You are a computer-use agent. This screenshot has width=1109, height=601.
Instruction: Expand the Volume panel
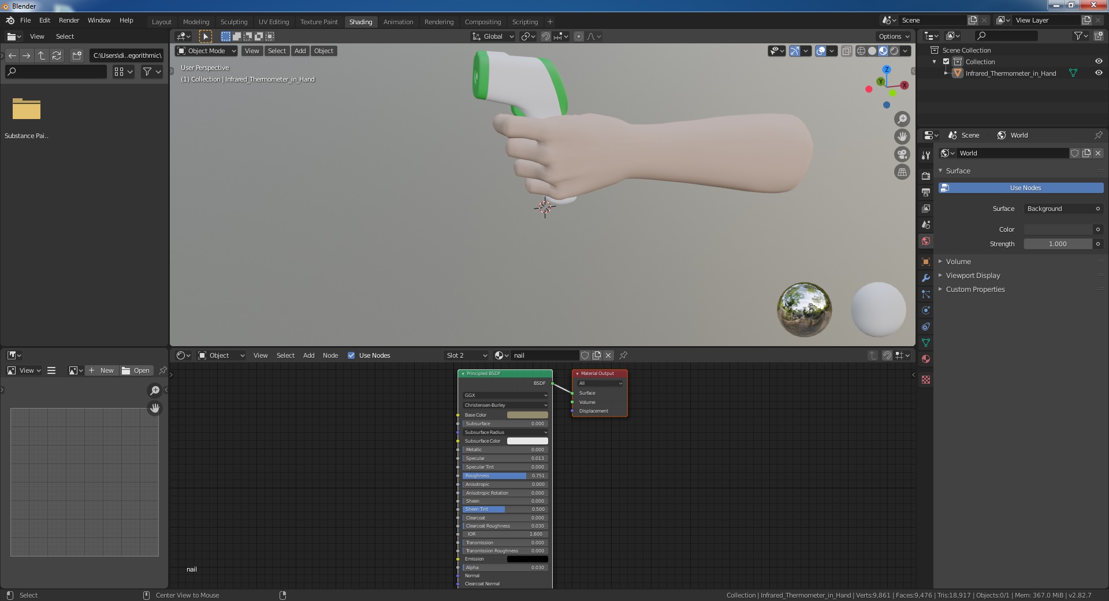click(x=940, y=262)
